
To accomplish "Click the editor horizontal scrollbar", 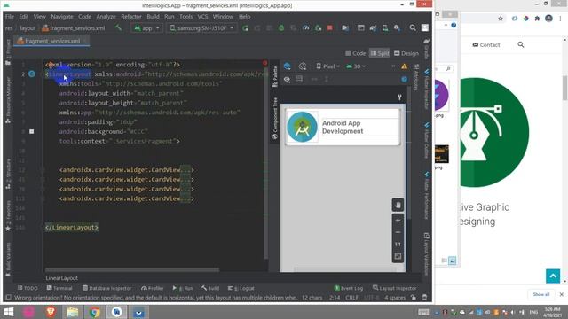I will click(x=132, y=269).
